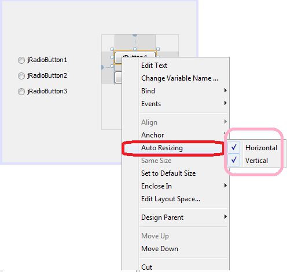Toggle the Vertical auto resizing checkmark
The width and height of the screenshot is (287, 272).
tap(234, 160)
